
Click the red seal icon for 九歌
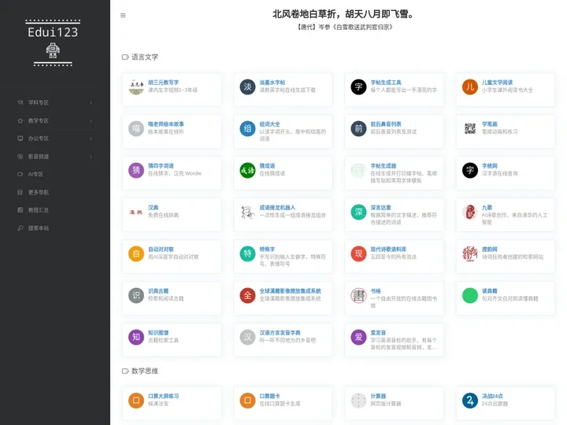click(469, 213)
